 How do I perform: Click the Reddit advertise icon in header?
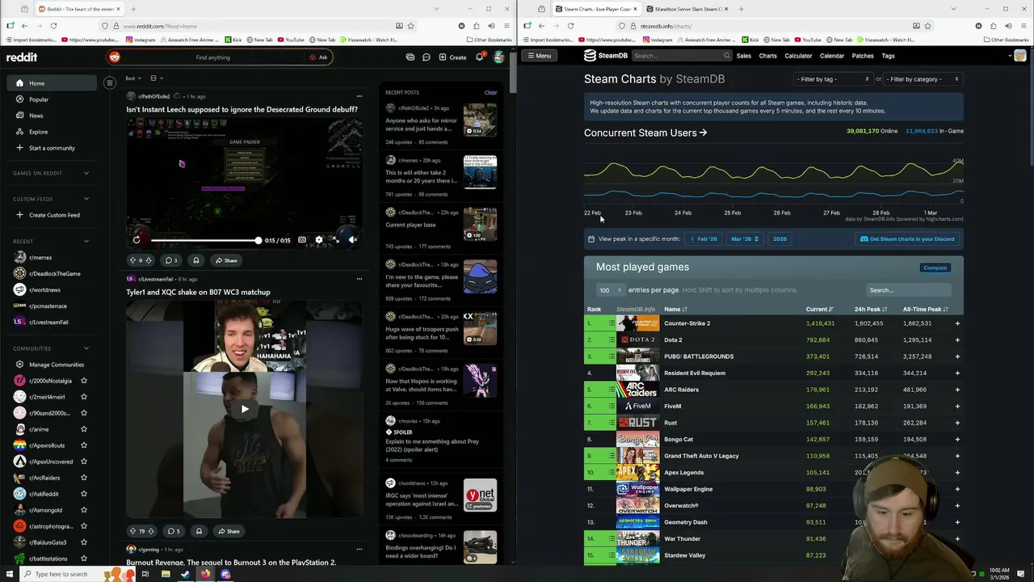[410, 57]
